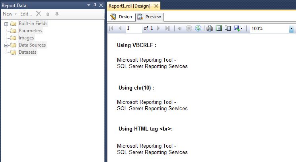
Task: Move item down in Report Data
Action: tap(57, 14)
